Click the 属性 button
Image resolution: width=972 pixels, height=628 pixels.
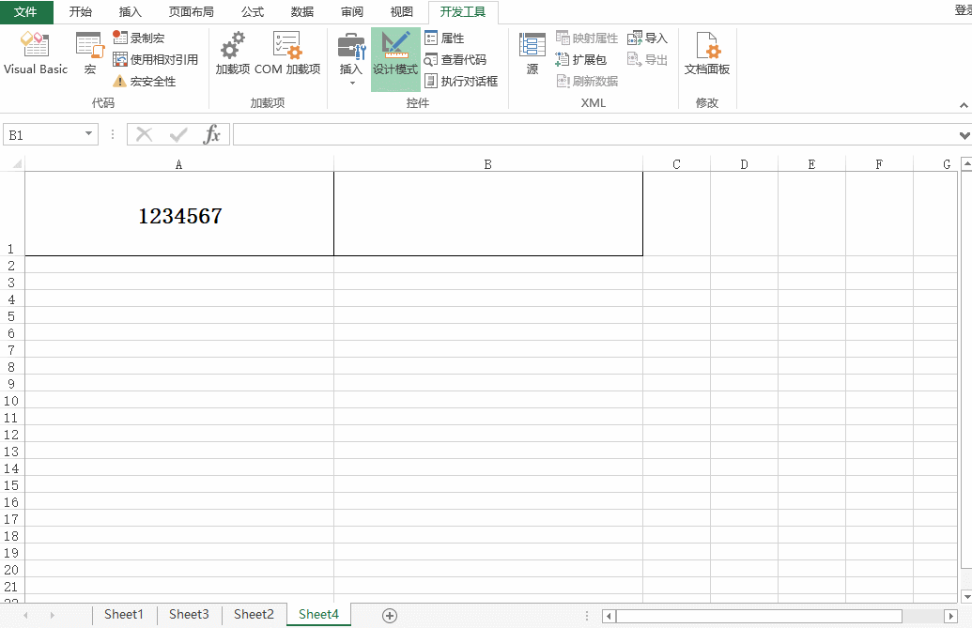pyautogui.click(x=448, y=38)
